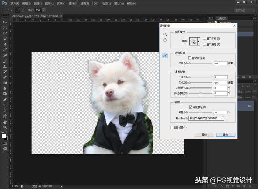Check the 记住设置 checkbox
The image size is (258, 189).
171,127
